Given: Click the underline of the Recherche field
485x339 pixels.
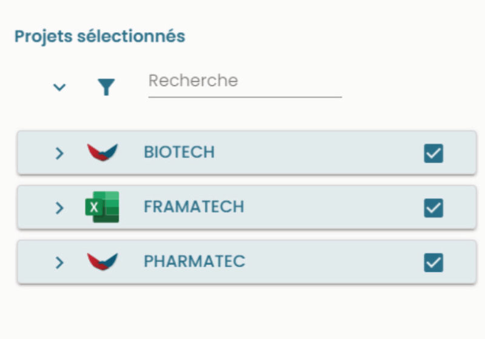Looking at the screenshot, I should pos(245,97).
